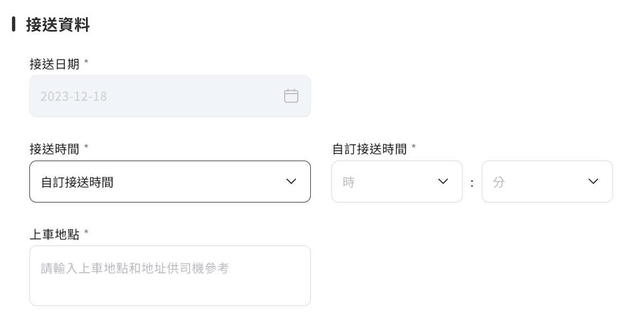Click the placeholder text 請輸入上車地點和地址供司機參考
This screenshot has width=626, height=319.
click(x=134, y=268)
